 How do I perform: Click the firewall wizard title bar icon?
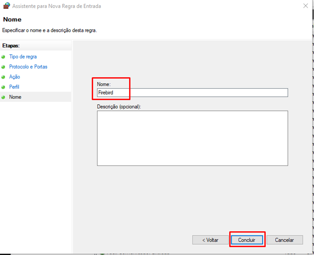point(7,6)
